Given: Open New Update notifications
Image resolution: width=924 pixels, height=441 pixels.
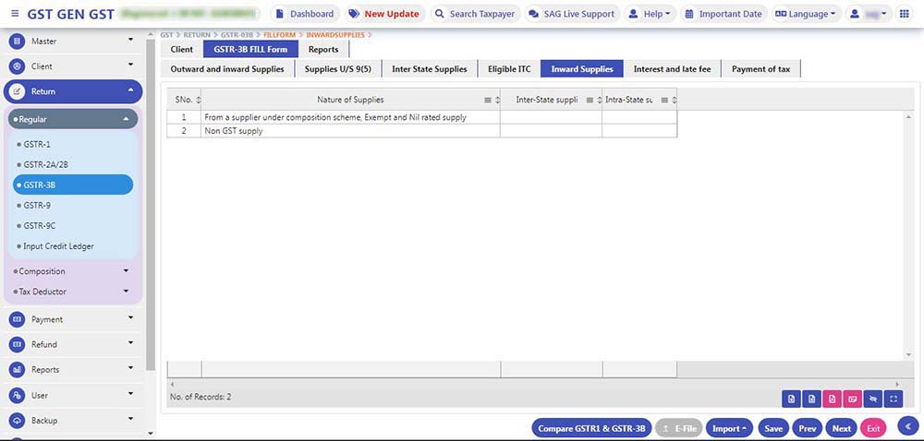Looking at the screenshot, I should point(383,14).
